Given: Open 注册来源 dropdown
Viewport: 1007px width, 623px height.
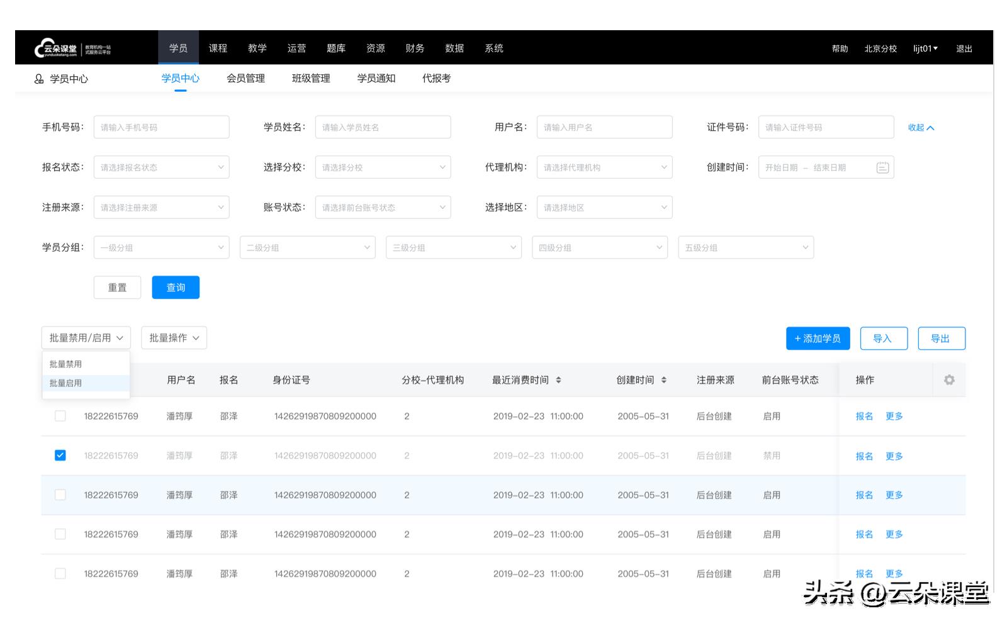Looking at the screenshot, I should point(162,208).
